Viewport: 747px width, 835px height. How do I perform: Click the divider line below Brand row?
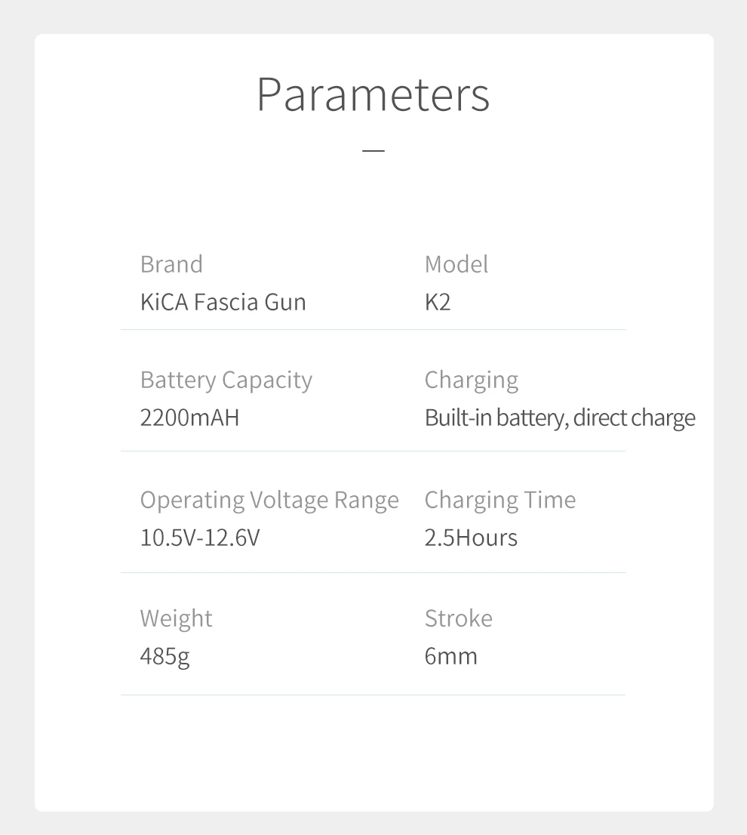373,330
